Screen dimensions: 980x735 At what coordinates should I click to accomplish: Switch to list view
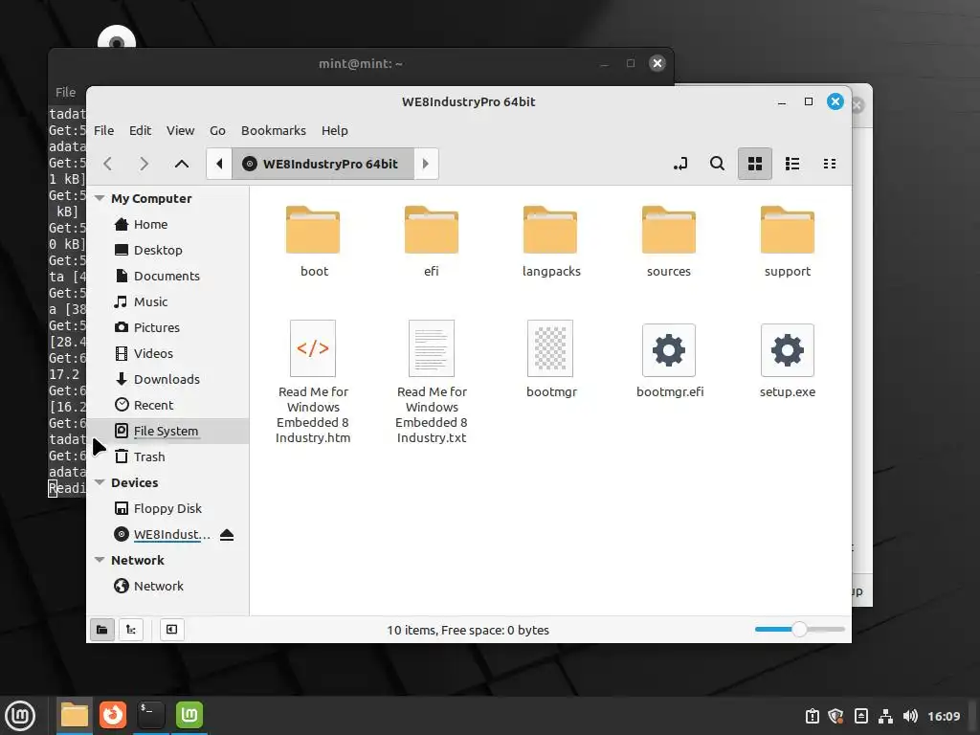coord(791,164)
